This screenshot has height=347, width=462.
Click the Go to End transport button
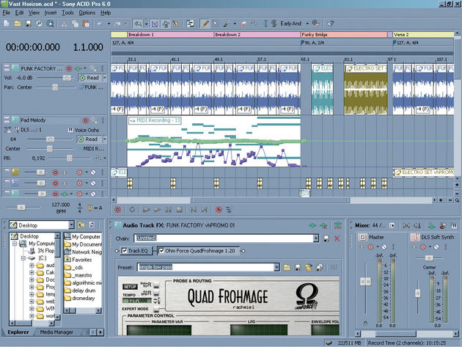(x=204, y=210)
